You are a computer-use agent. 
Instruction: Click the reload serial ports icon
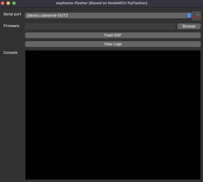pos(197,16)
